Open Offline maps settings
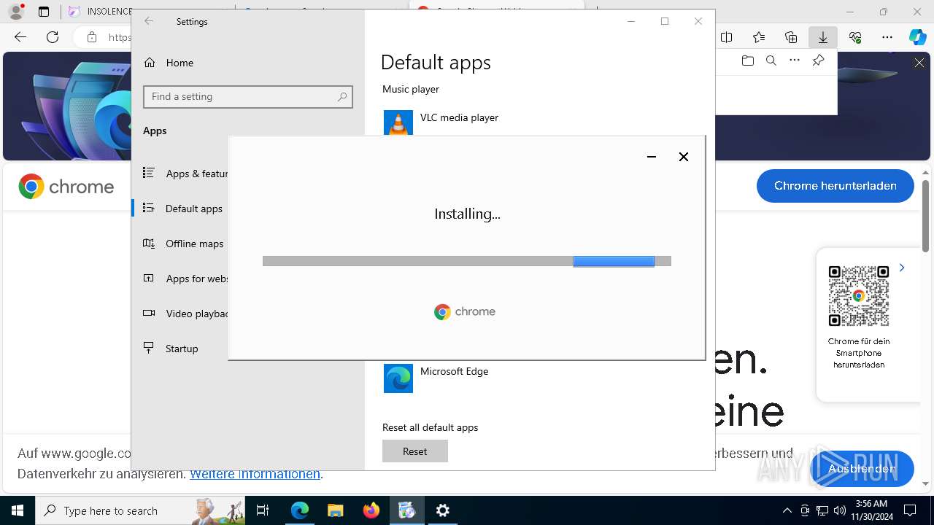This screenshot has width=934, height=525. 183,244
